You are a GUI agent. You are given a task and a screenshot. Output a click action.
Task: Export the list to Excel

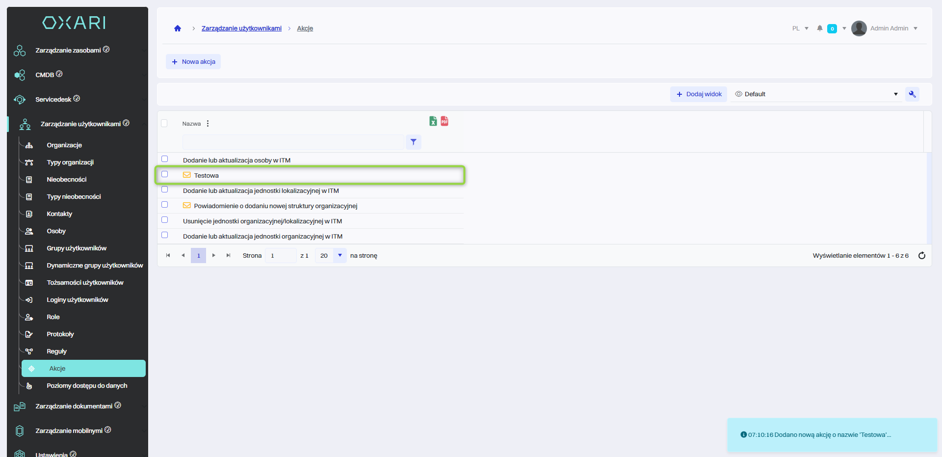pos(433,121)
